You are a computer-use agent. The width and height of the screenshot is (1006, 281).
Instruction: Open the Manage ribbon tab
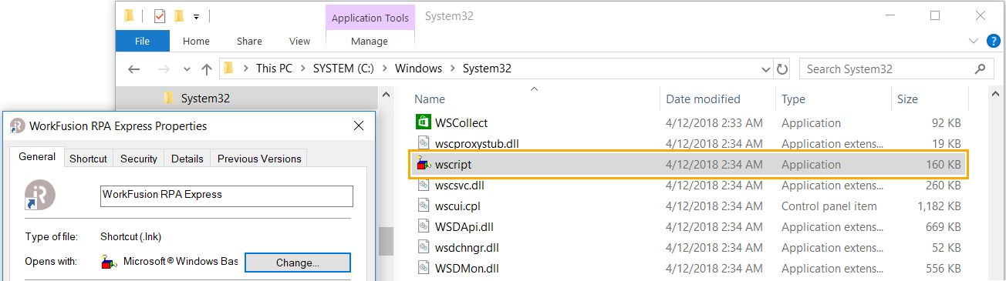pos(370,41)
